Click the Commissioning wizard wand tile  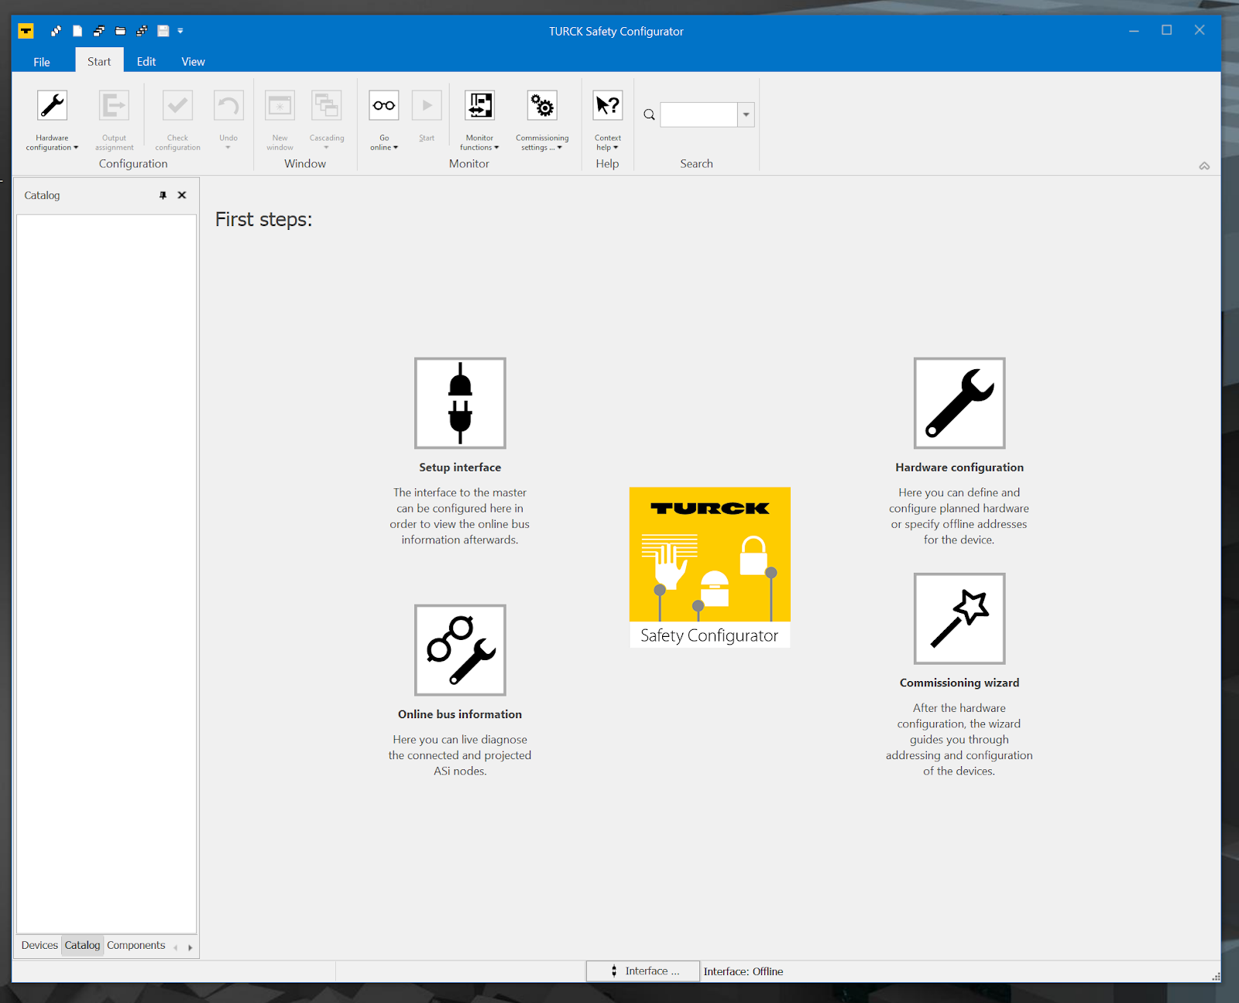(959, 618)
